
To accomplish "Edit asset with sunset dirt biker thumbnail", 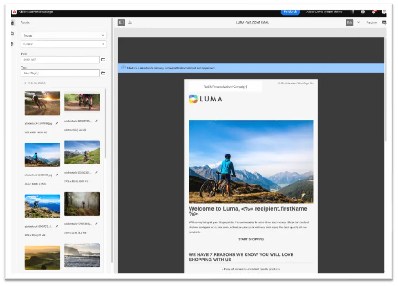I will point(57,123).
